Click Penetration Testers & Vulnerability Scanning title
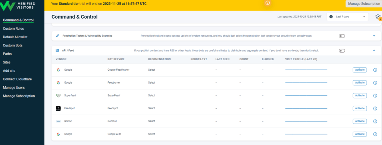This screenshot has height=145, width=382. coord(87,36)
